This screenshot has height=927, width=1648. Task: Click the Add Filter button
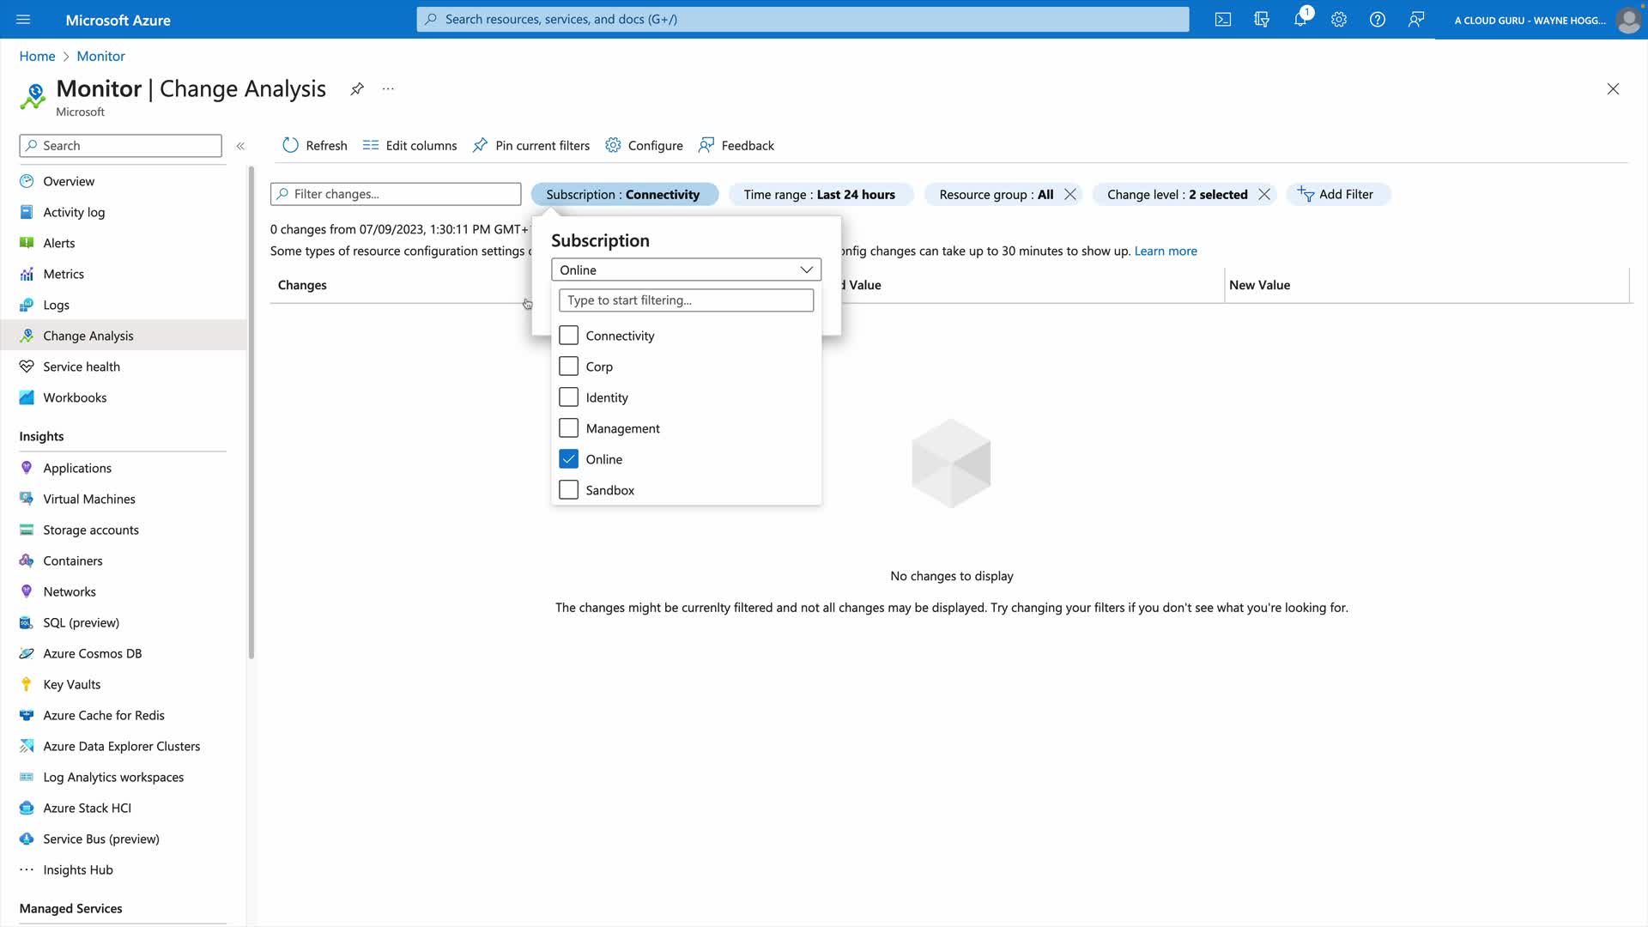coord(1336,194)
